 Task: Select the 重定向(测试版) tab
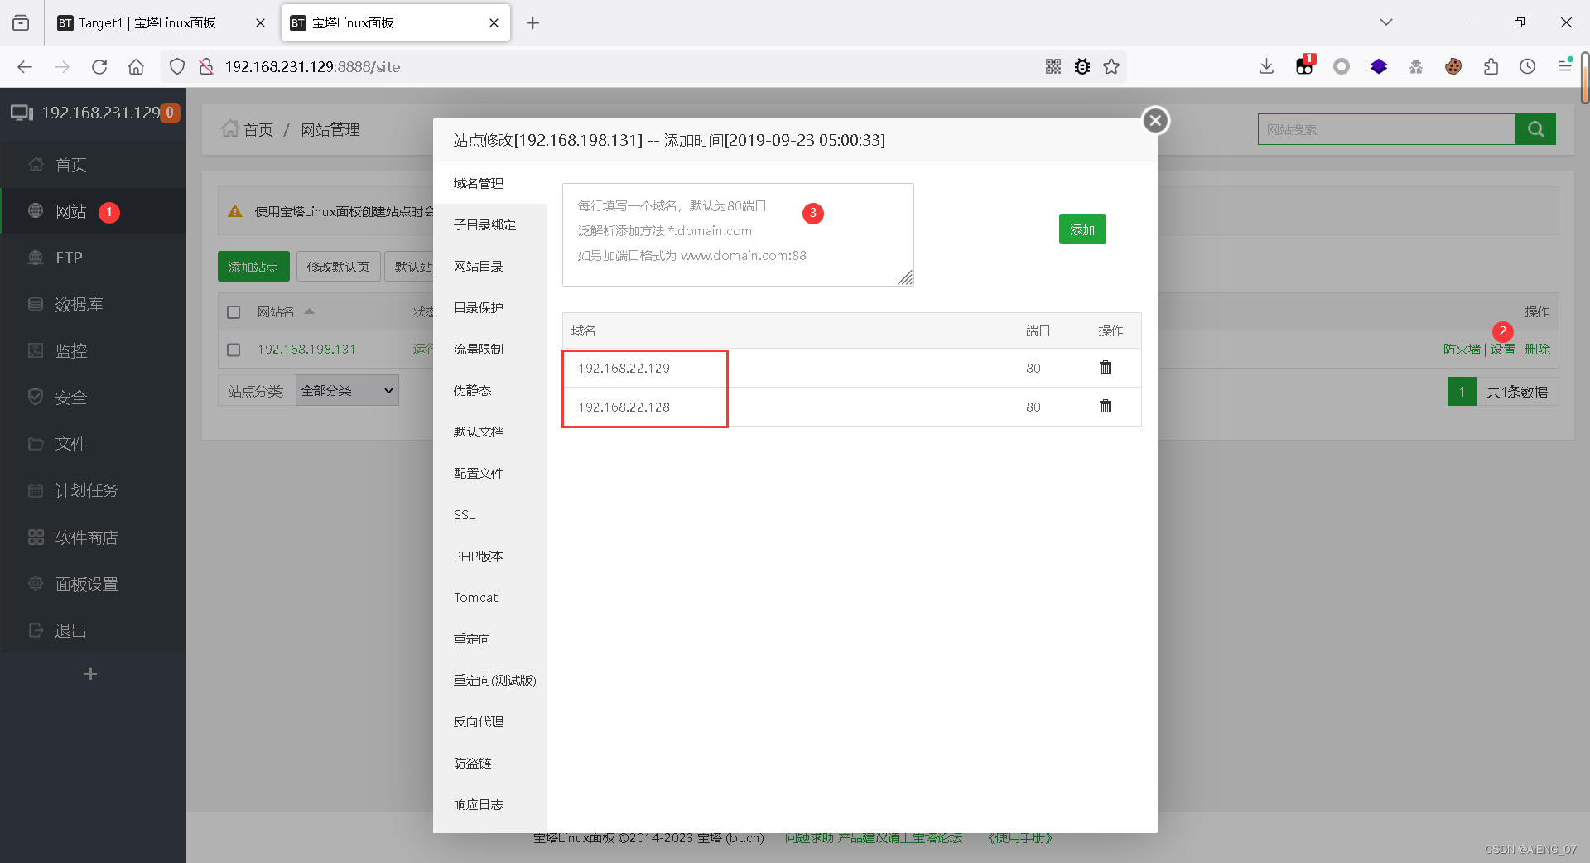click(490, 680)
